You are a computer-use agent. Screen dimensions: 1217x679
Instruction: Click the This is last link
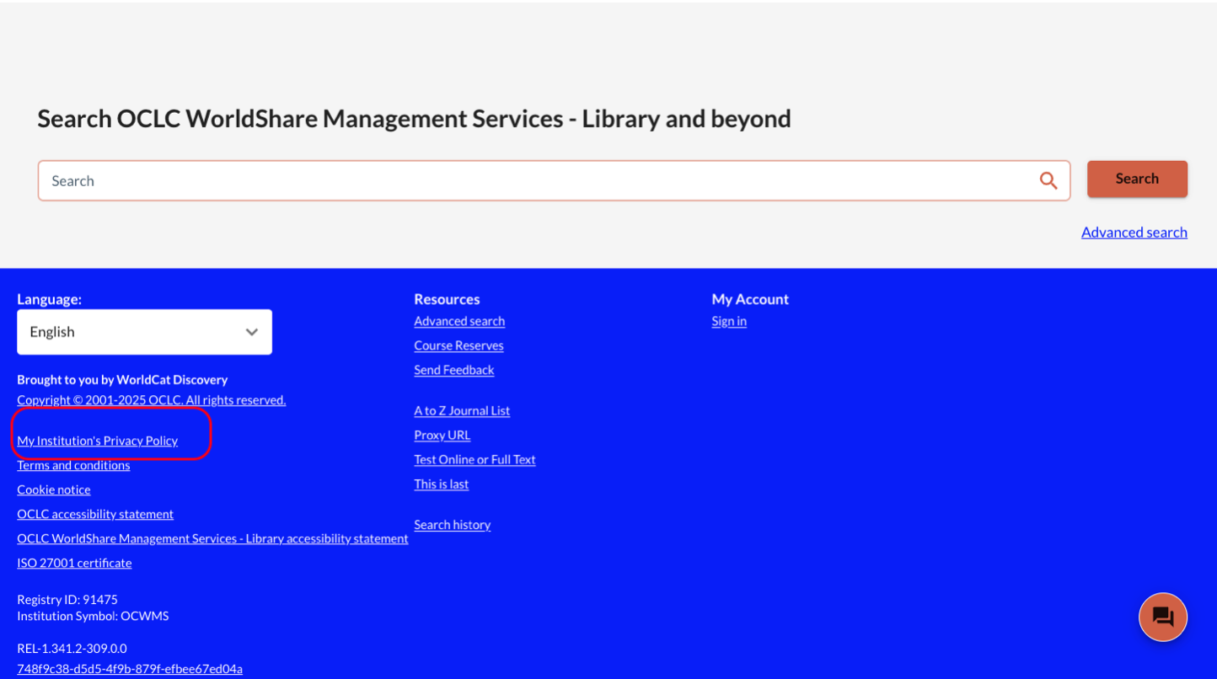pos(441,484)
